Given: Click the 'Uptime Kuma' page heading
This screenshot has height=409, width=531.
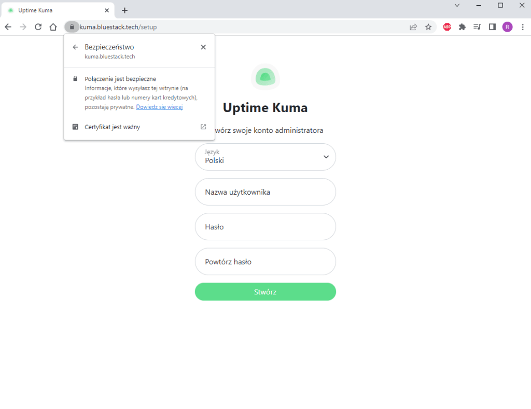Looking at the screenshot, I should (265, 108).
